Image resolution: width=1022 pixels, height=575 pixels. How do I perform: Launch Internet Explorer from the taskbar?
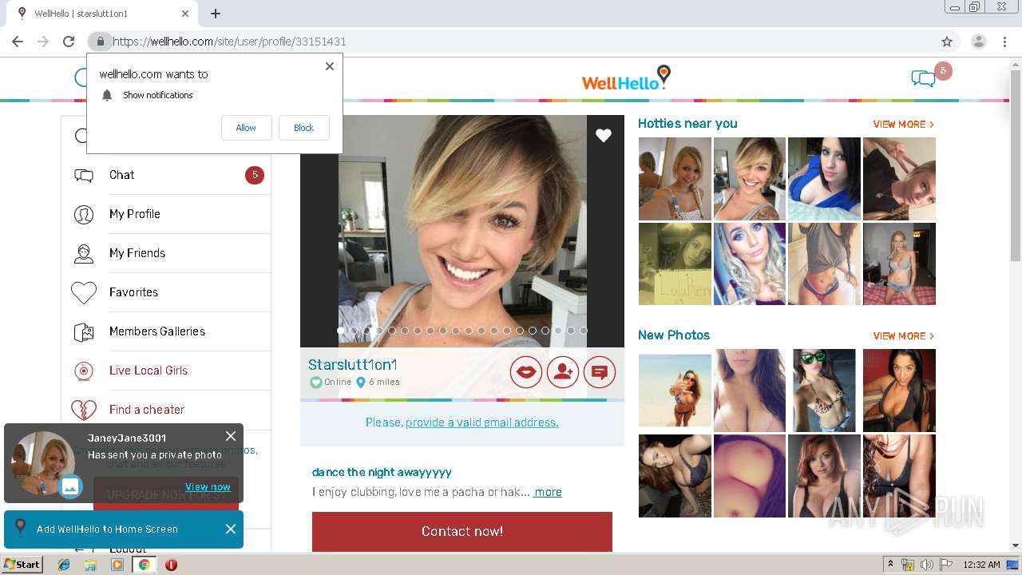pos(64,565)
